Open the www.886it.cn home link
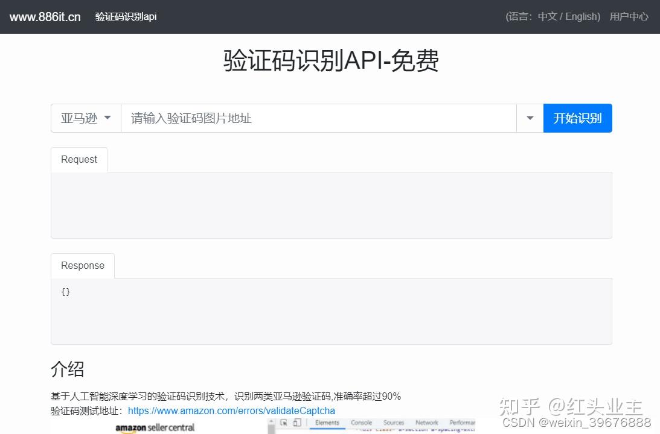 click(x=45, y=17)
